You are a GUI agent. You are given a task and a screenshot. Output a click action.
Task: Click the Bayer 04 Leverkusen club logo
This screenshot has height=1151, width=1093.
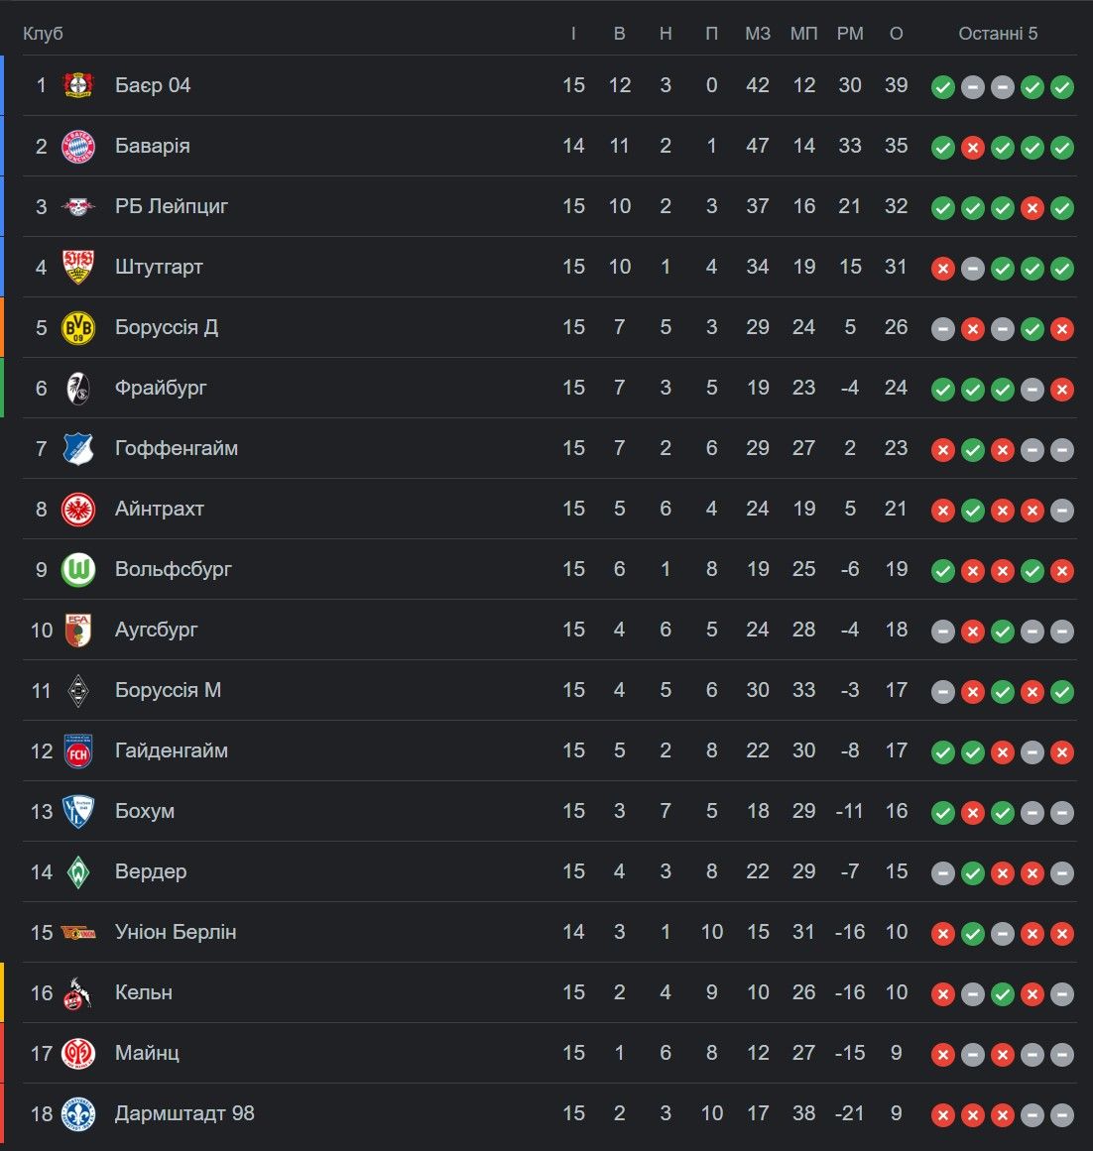[x=78, y=85]
